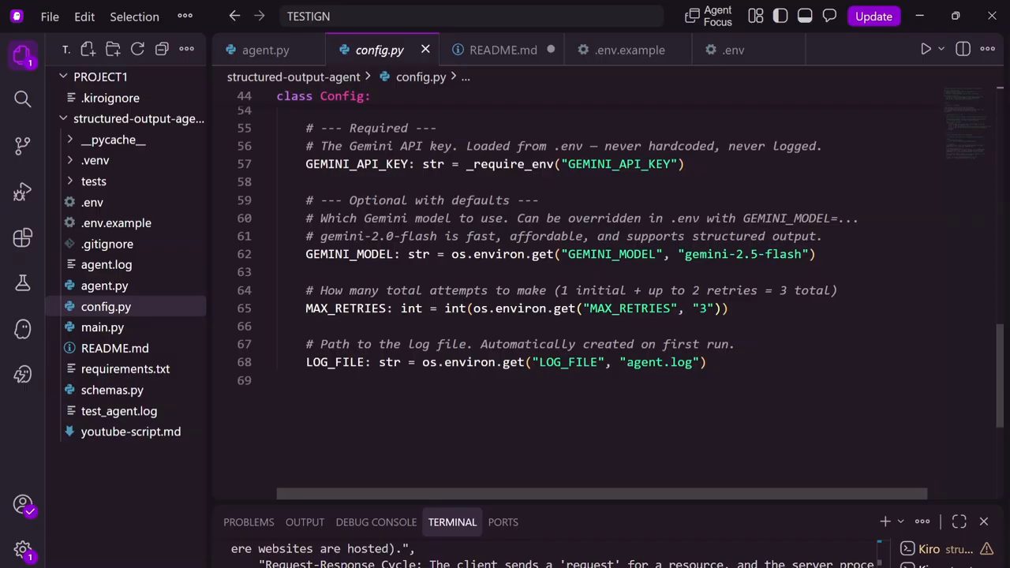Open the chat bubble icon
This screenshot has height=568, width=1010.
(829, 16)
